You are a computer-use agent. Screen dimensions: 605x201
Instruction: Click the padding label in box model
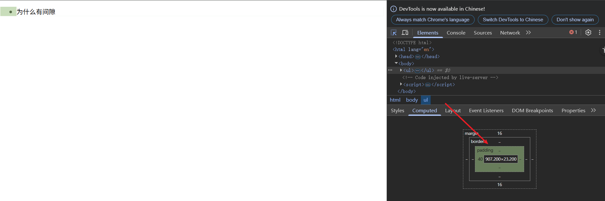(x=485, y=150)
